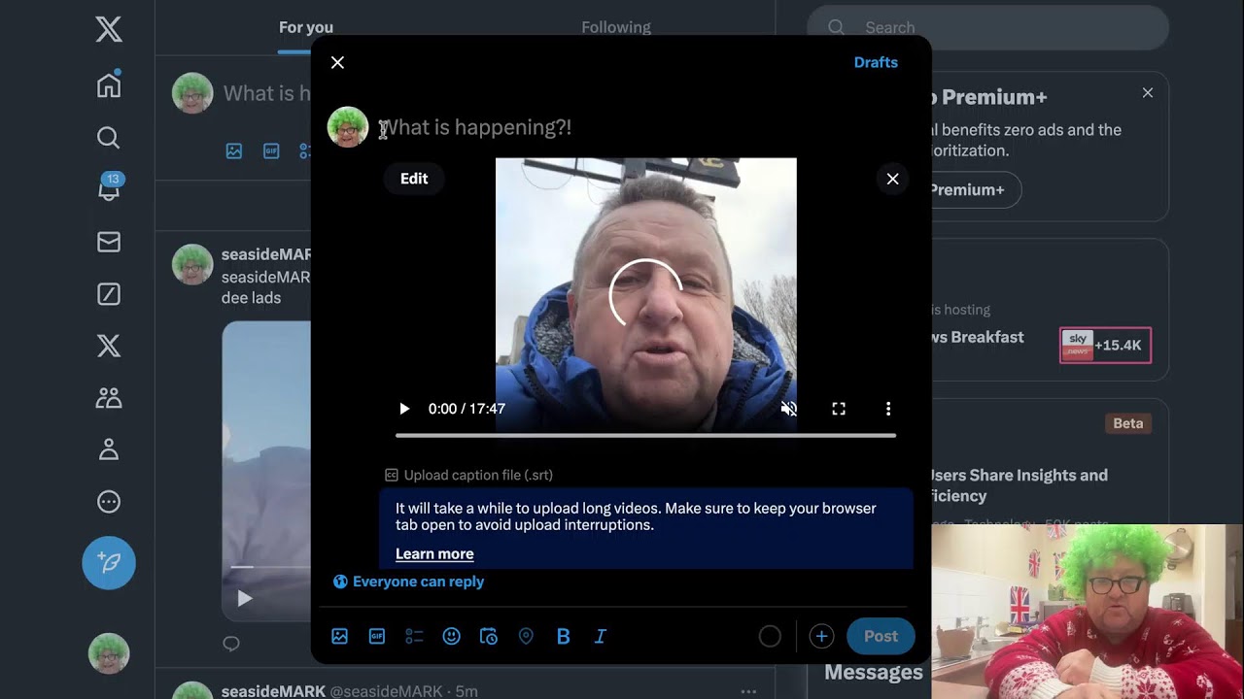
Task: Toggle bold text formatting
Action: coord(563,636)
